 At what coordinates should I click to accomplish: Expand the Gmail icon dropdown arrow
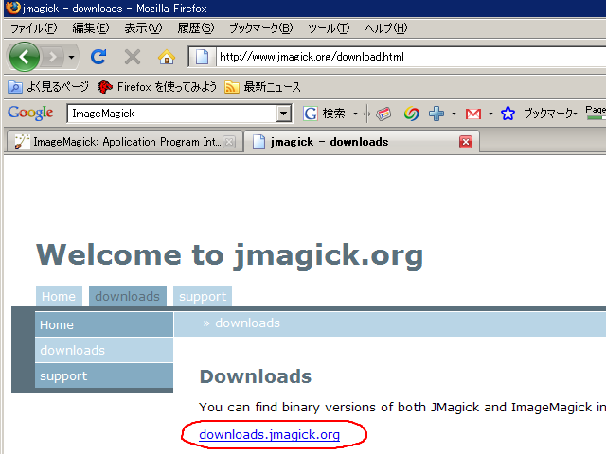pyautogui.click(x=490, y=113)
